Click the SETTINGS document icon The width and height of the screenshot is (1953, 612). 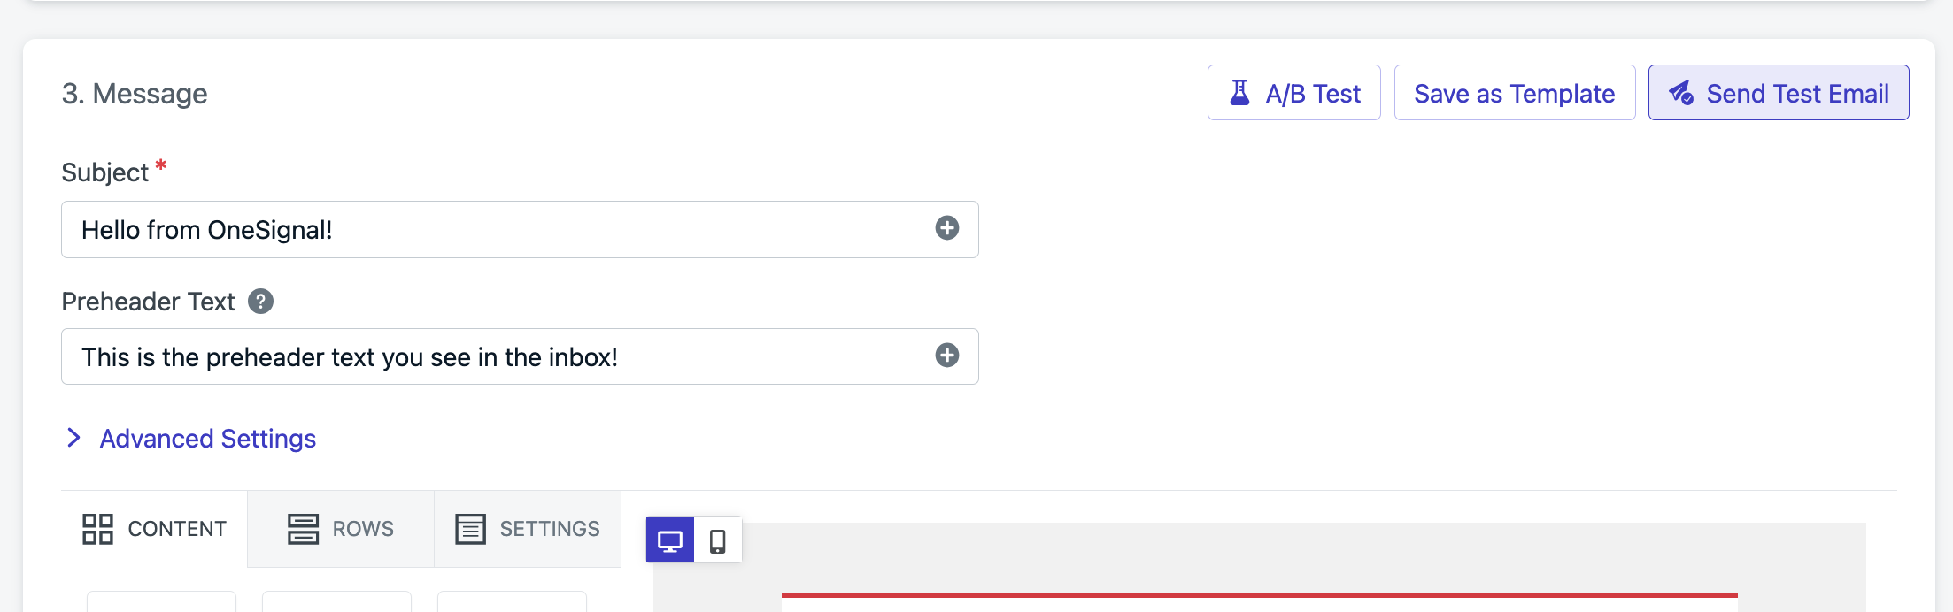pyautogui.click(x=470, y=529)
